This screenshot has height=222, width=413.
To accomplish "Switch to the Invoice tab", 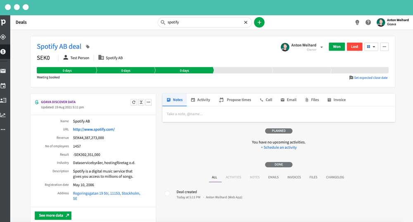I will [x=336, y=100].
